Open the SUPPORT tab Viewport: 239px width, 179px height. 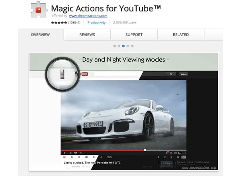pos(134,35)
